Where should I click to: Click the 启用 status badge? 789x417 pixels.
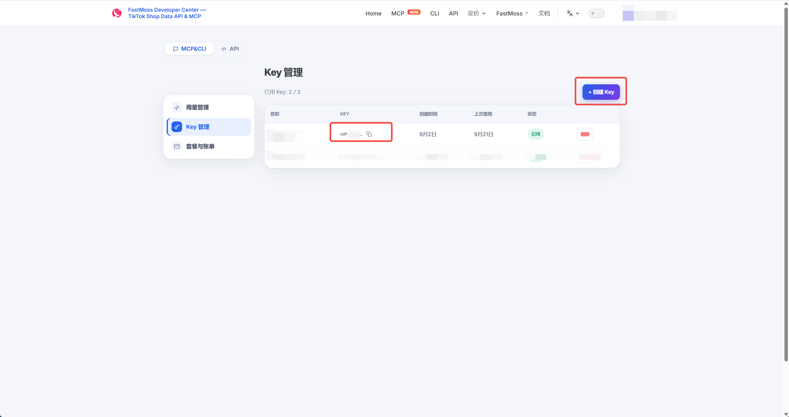pos(536,134)
